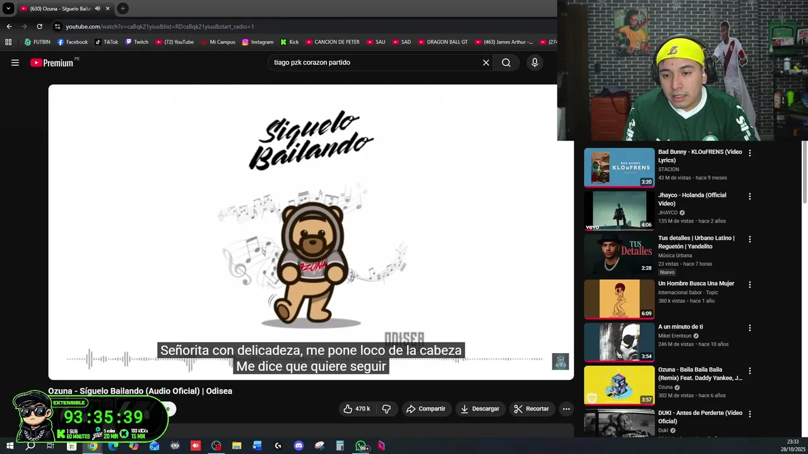Open File Explorer from the taskbar
Viewport: 808px width, 454px height.
[237, 446]
